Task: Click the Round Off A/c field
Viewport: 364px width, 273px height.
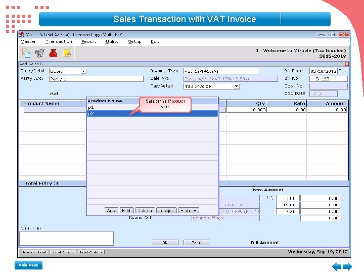Action: tap(225, 218)
